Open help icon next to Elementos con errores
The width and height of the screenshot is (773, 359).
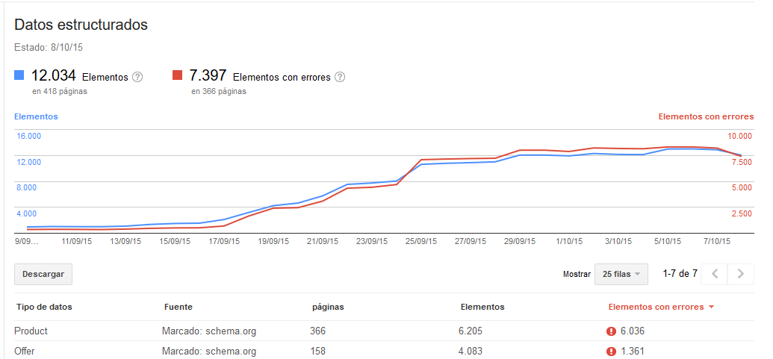pyautogui.click(x=340, y=78)
